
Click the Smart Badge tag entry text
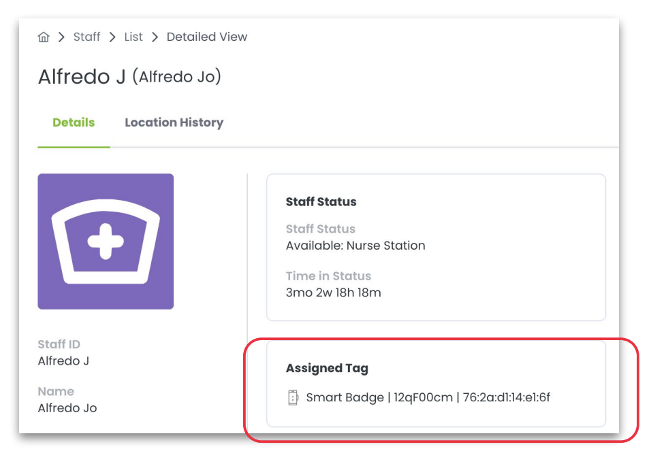(345, 397)
